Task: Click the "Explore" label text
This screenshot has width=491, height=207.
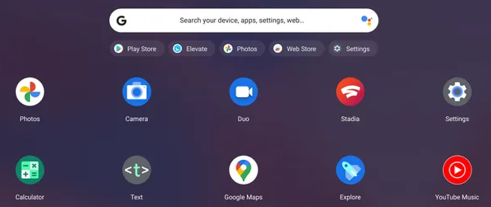Action: pyautogui.click(x=350, y=197)
